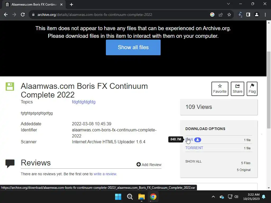271x203 pixels.
Task: Share this page via address bar icon
Action: coord(221,15)
